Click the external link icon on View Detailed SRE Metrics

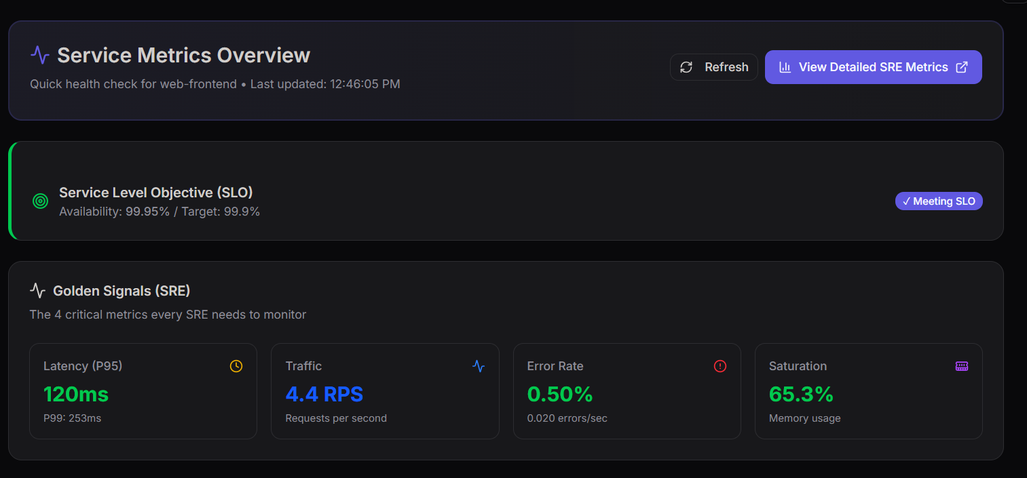coord(961,67)
